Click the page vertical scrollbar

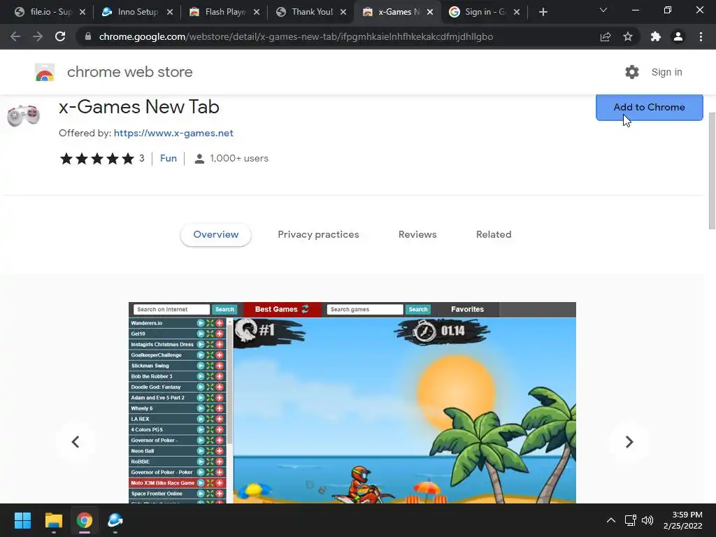[x=712, y=171]
